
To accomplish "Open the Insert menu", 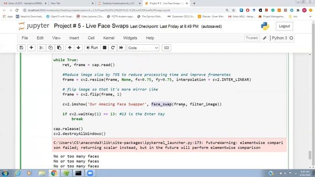I will [x=74, y=38].
